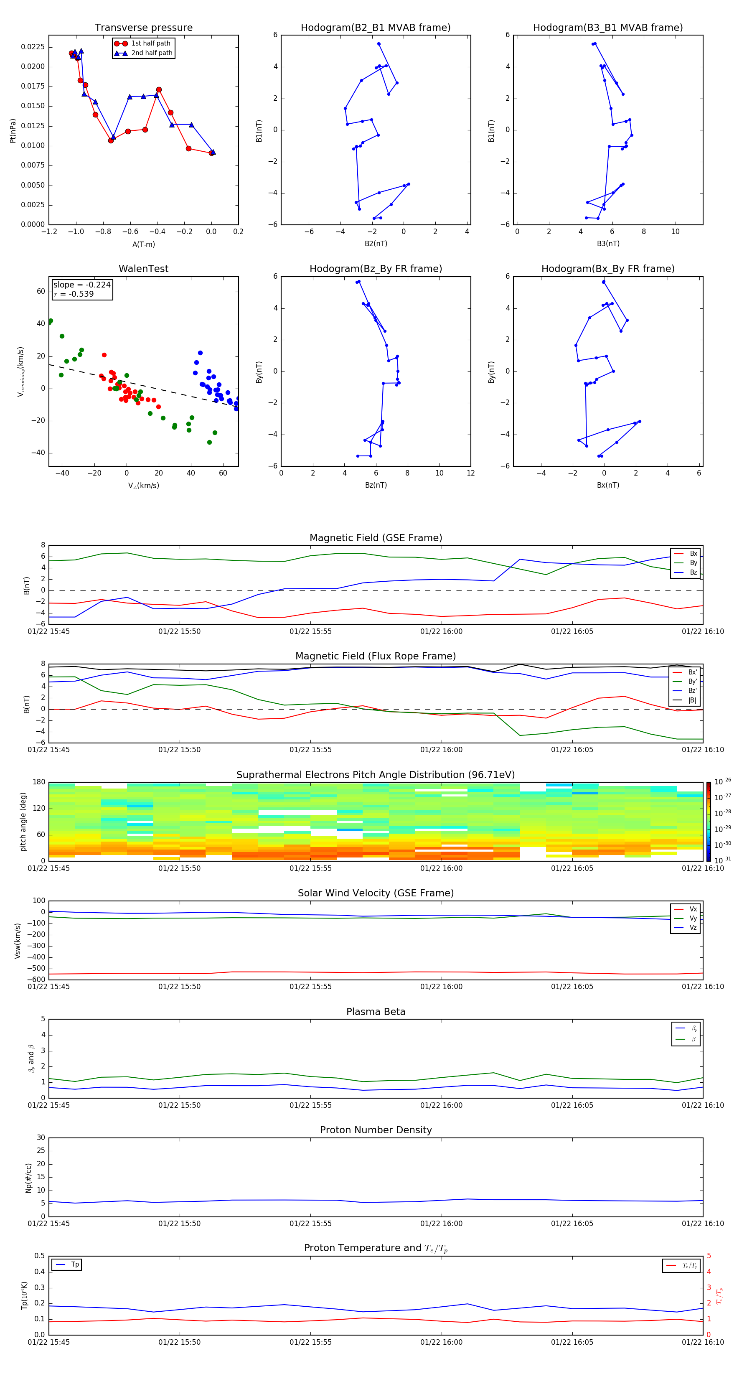Select the "Hodogram(B2_B1 MVAB frame)" title
The width and height of the screenshot is (752, 1379).
(x=376, y=28)
